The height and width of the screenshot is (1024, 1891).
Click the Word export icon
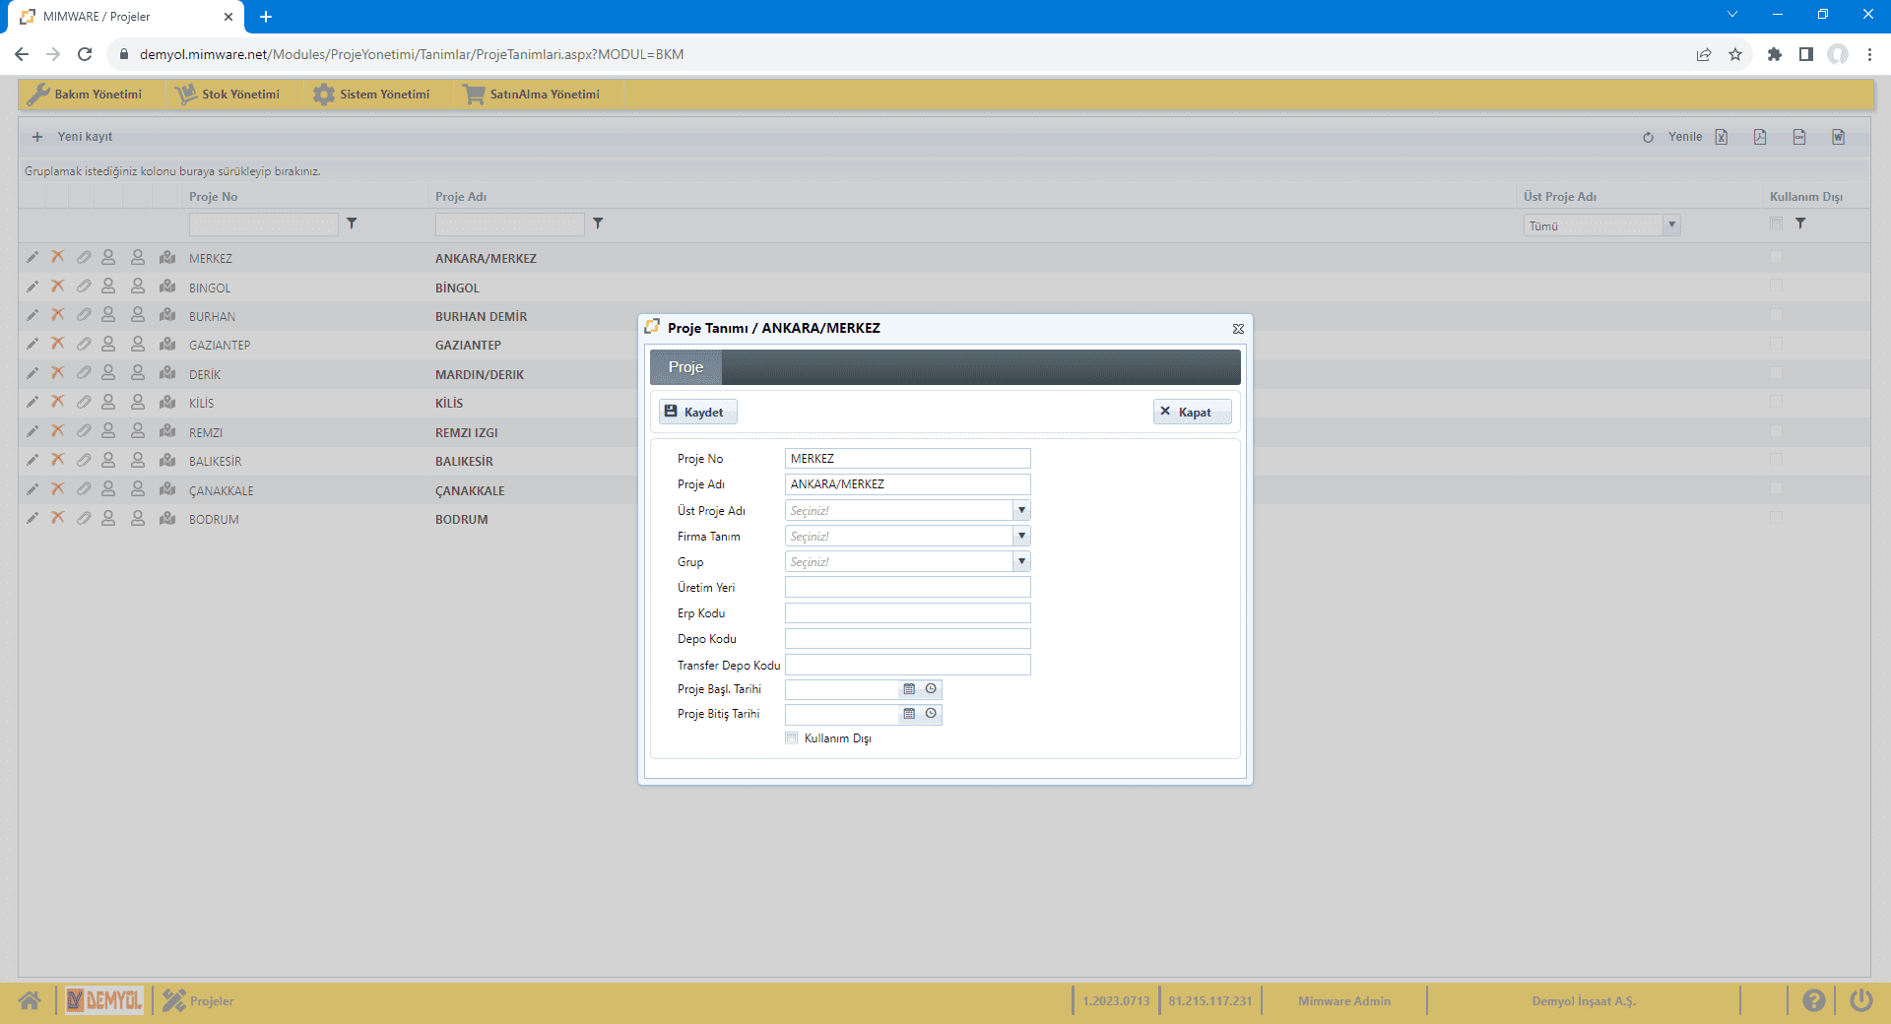(1838, 137)
